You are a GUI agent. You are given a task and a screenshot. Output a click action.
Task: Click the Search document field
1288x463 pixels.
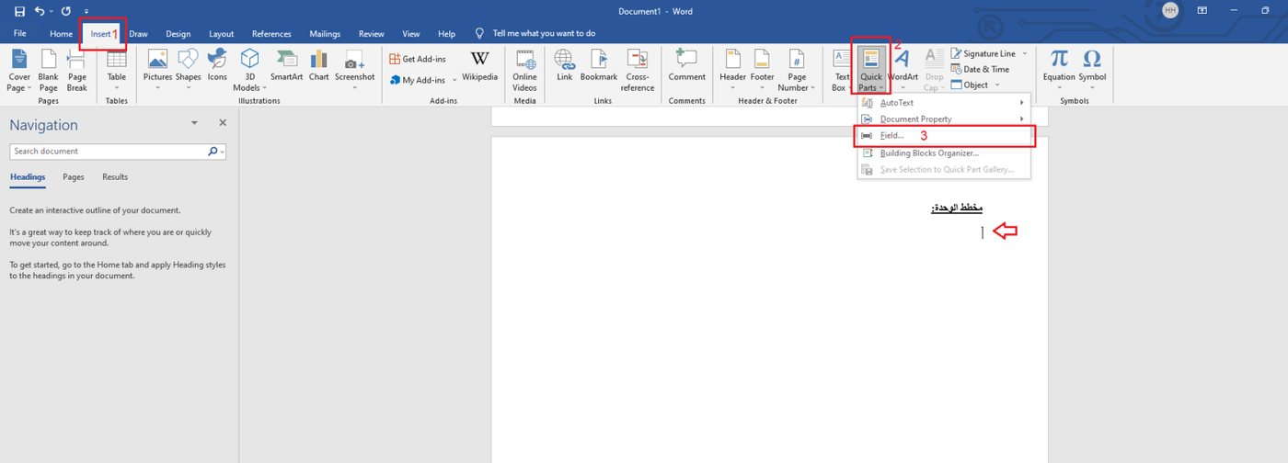tap(118, 152)
